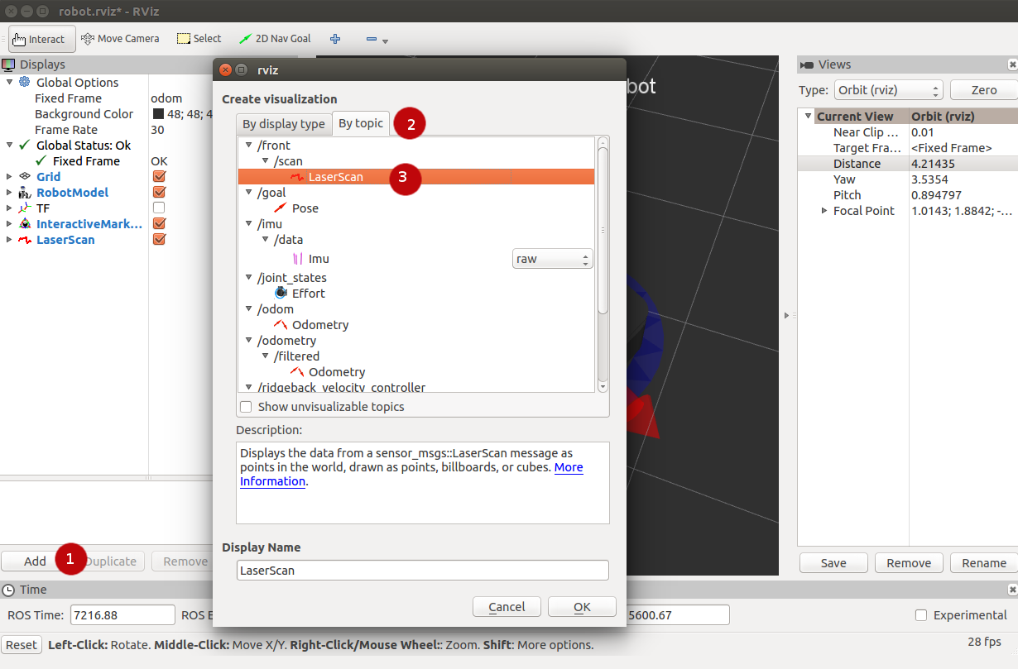
Task: Open the Imu raw transport dropdown
Action: pyautogui.click(x=552, y=259)
